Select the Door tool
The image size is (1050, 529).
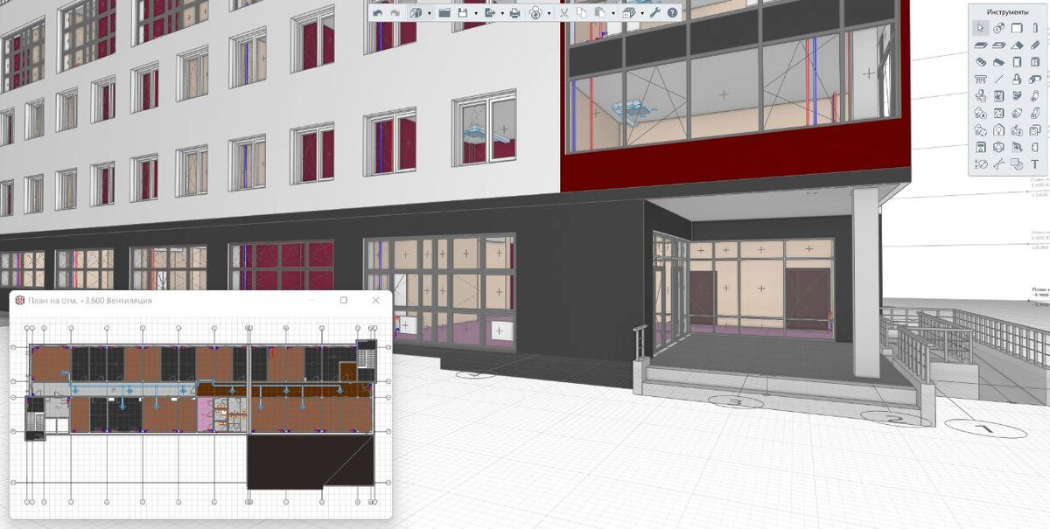[x=1017, y=62]
